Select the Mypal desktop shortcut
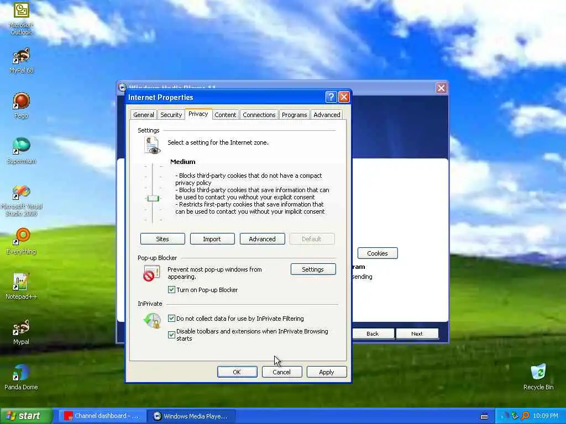The image size is (566, 424). coord(21,332)
